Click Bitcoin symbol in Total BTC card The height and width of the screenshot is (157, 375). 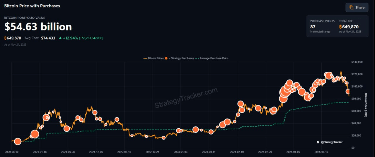click(x=340, y=27)
